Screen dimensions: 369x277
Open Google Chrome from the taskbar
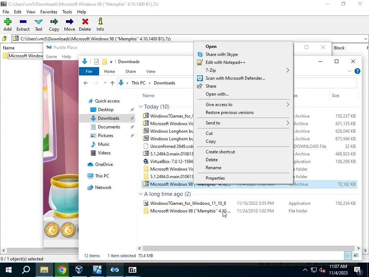(62, 270)
